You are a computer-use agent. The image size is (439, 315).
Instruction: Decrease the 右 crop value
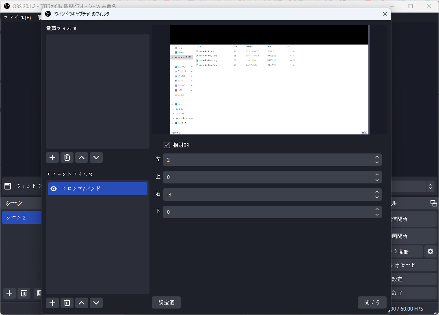377,197
